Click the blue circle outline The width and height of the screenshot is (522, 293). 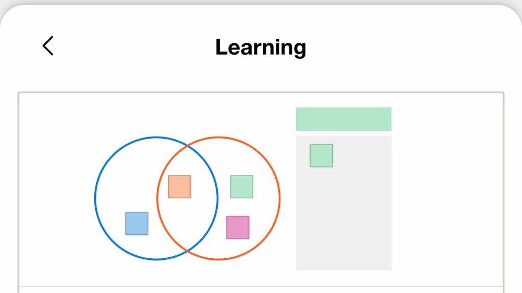(95, 198)
